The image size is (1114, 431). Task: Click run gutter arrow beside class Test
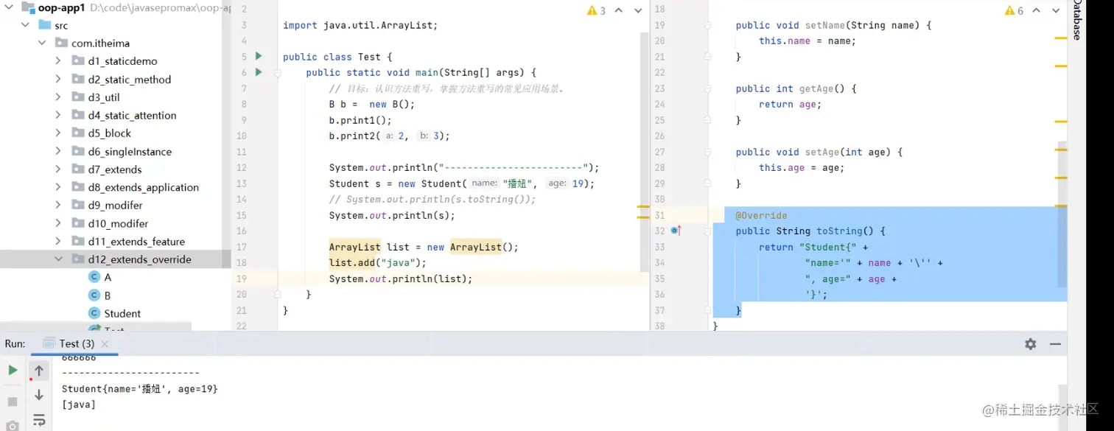(x=258, y=56)
